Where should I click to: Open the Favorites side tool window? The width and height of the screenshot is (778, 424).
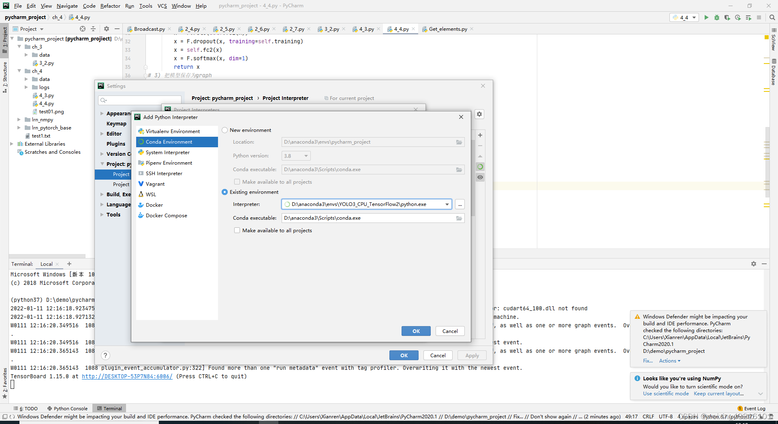pos(5,383)
